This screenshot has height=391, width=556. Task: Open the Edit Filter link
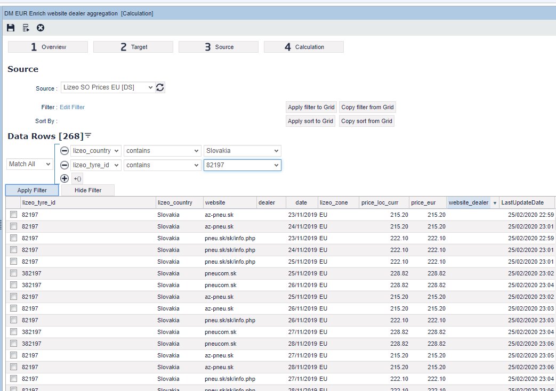coord(72,107)
